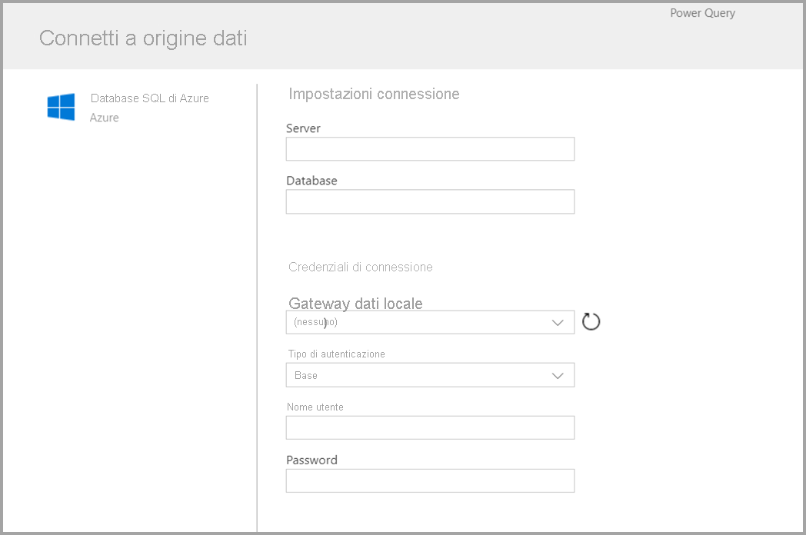Open the Tipo di autenticazione dropdown
Screen dimensions: 806x535
(430, 375)
